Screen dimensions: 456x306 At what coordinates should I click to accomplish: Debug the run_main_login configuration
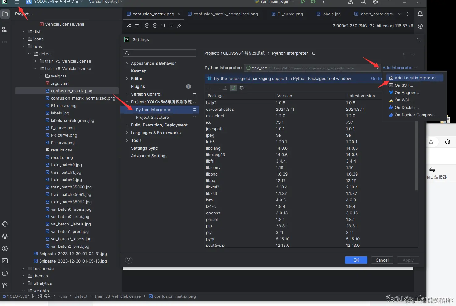click(x=313, y=2)
